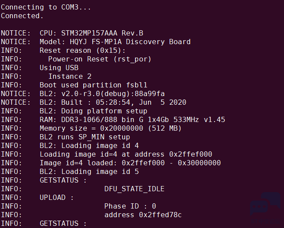Screen dimensions: 284x228
Task: Click the RAM DDR3-1066/888 info line
Action: 132,120
